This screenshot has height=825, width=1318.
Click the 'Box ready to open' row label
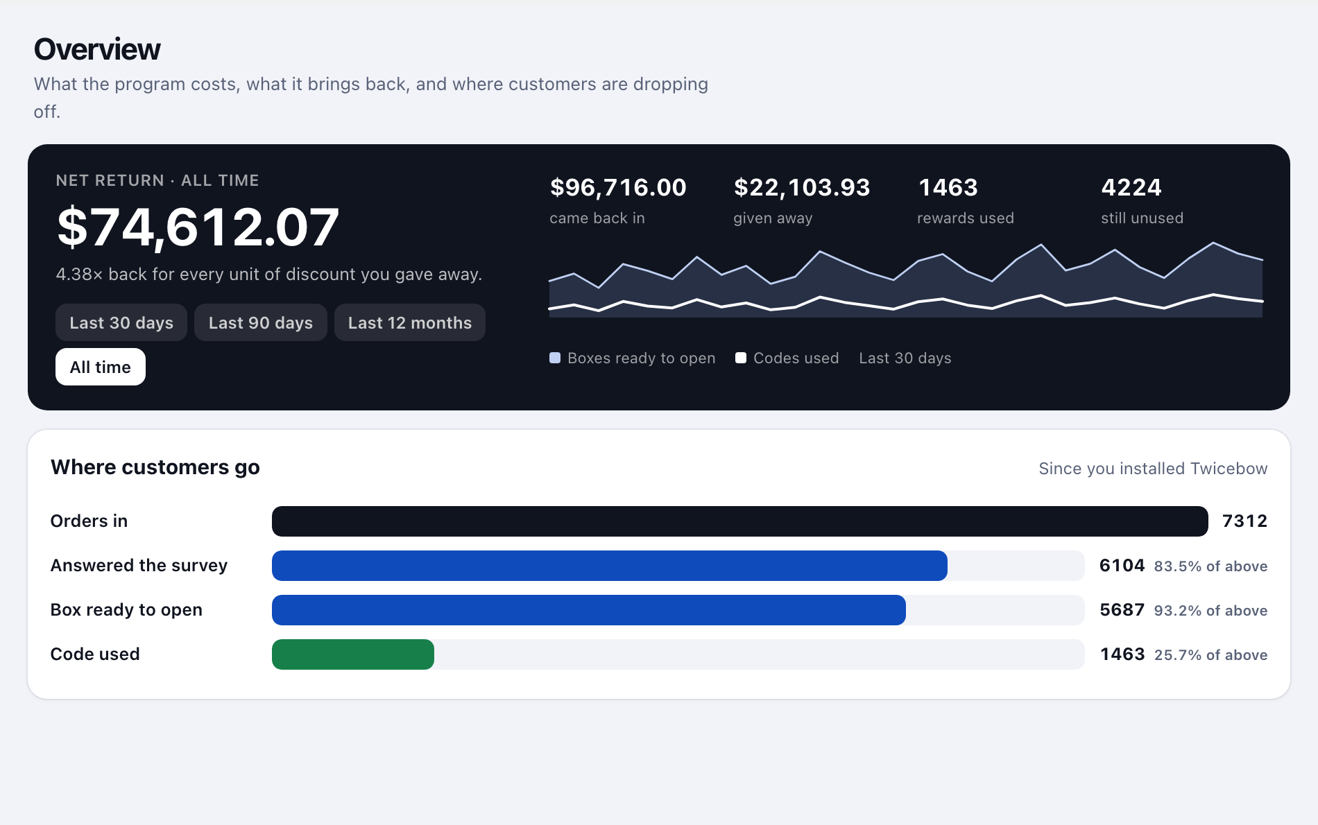127,610
